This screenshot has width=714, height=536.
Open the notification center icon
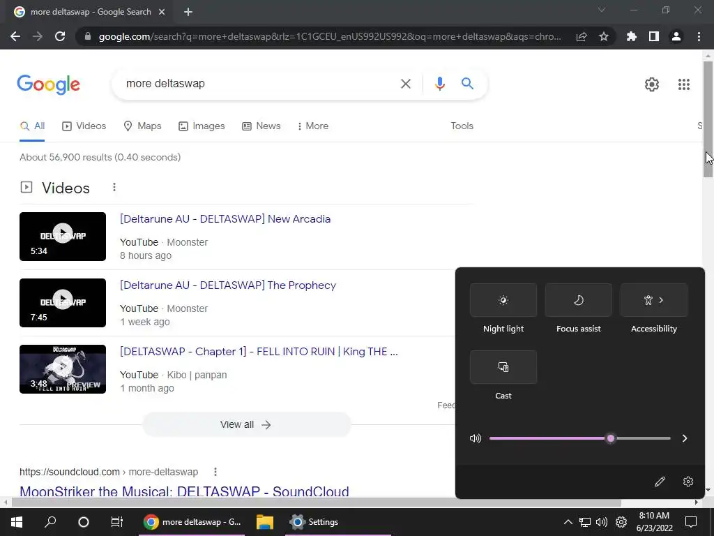[x=691, y=522]
